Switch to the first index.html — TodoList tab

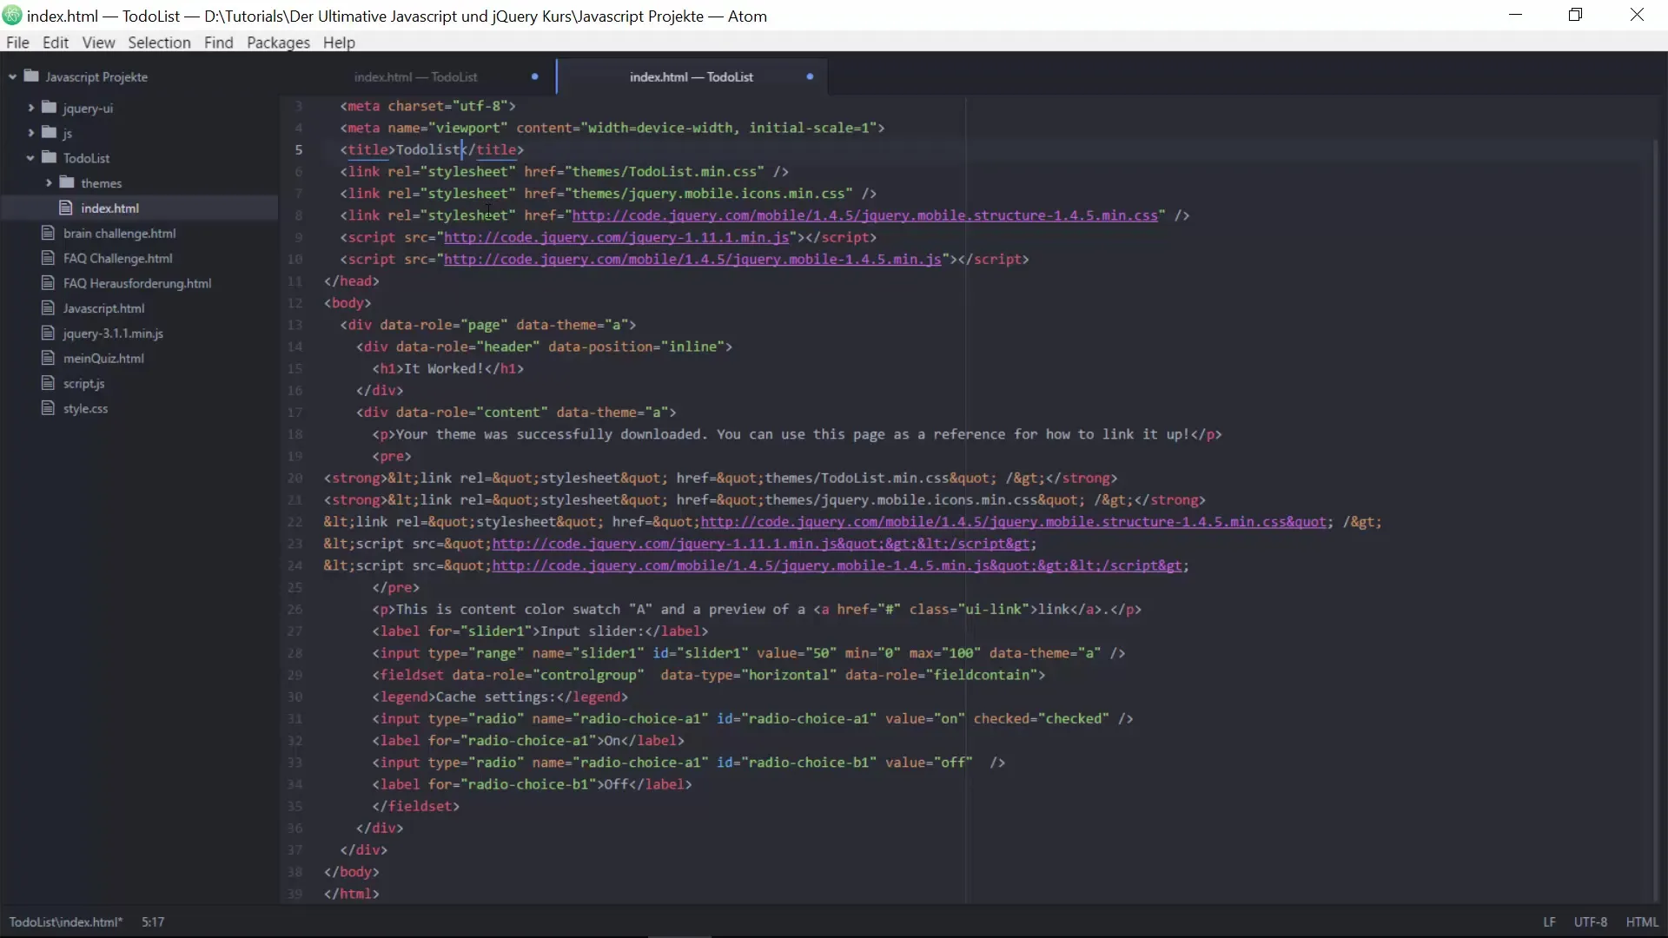416,76
